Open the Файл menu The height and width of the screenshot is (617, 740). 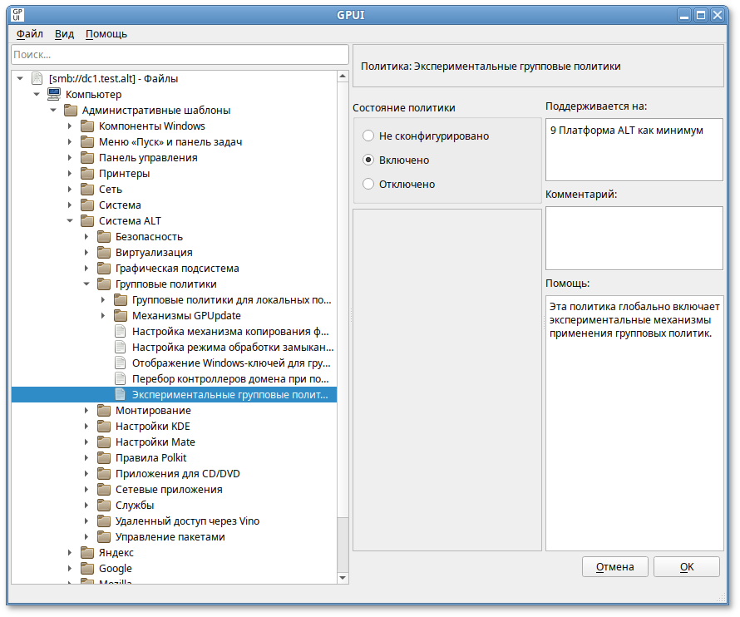[x=29, y=34]
